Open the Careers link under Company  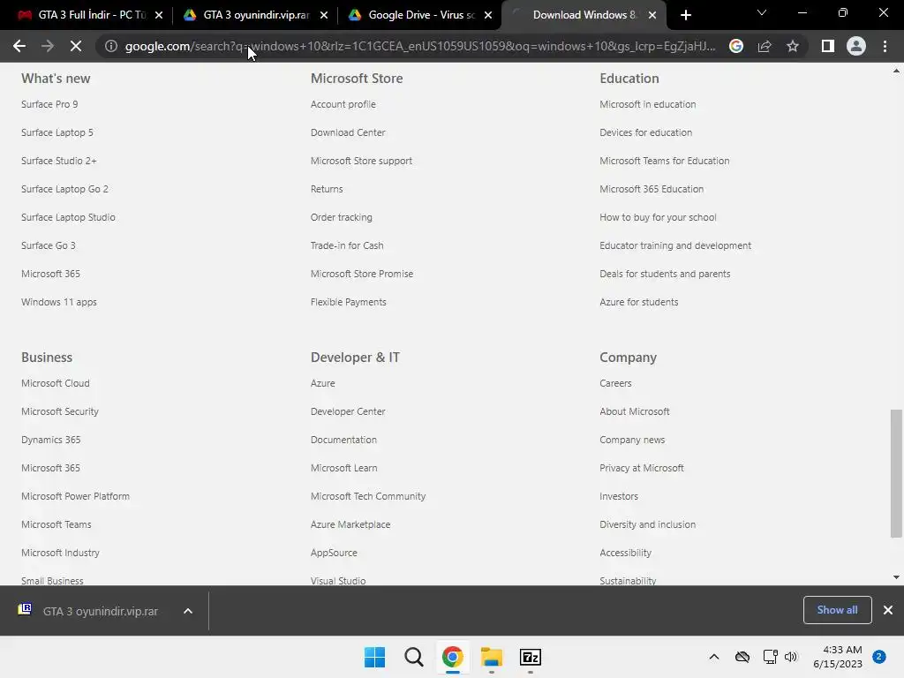click(x=615, y=383)
